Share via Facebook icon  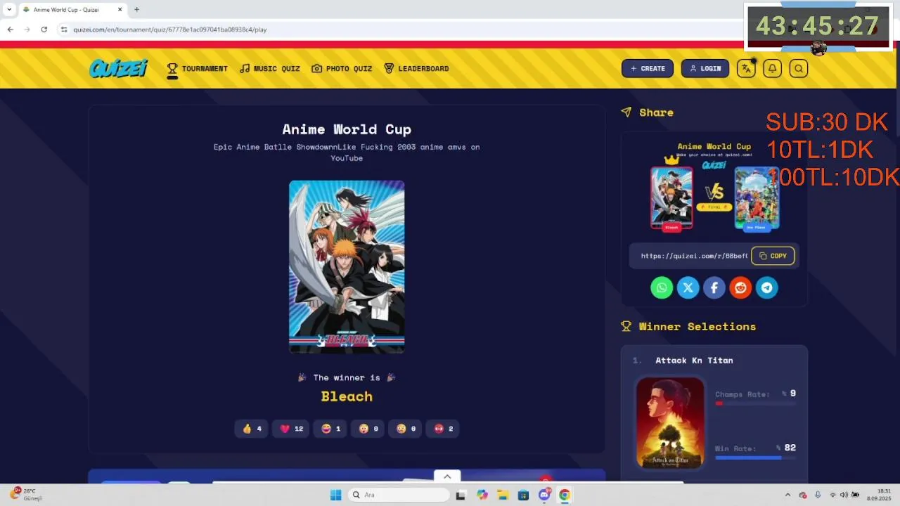tap(714, 287)
